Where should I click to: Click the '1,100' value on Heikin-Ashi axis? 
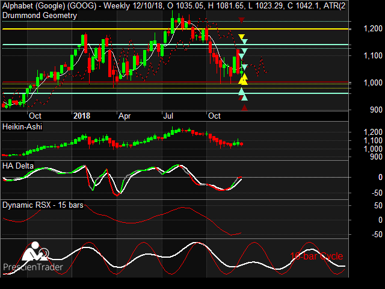point(373,140)
